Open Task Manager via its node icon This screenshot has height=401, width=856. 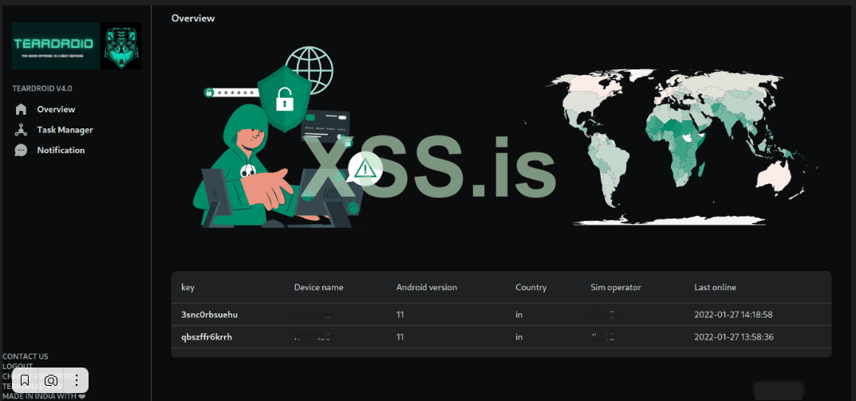pyautogui.click(x=22, y=130)
